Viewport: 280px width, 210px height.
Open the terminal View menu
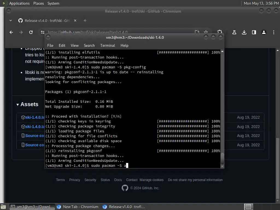pos(75,46)
